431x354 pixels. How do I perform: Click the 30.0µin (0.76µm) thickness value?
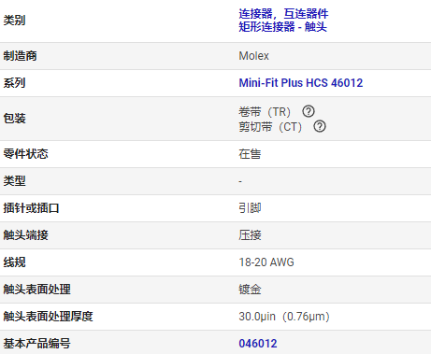click(x=284, y=317)
